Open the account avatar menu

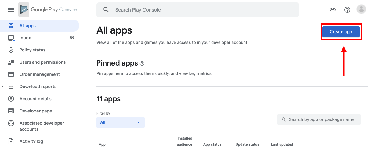tap(361, 10)
